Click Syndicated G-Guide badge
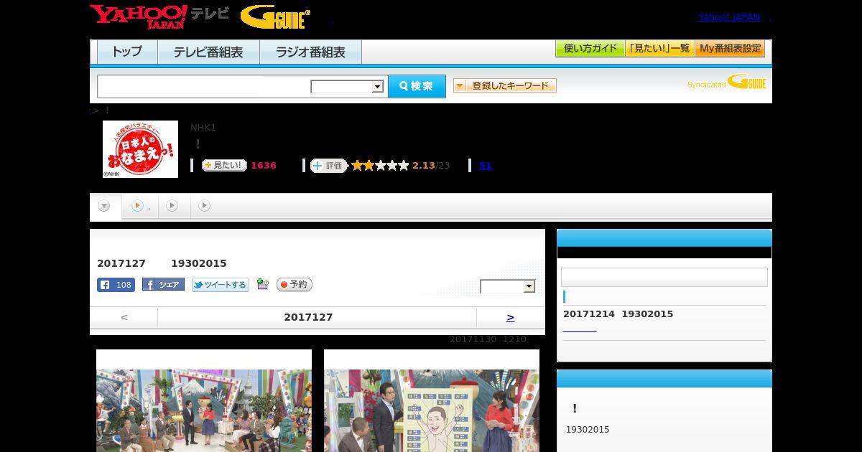Screen dimensions: 862x452 tap(726, 83)
